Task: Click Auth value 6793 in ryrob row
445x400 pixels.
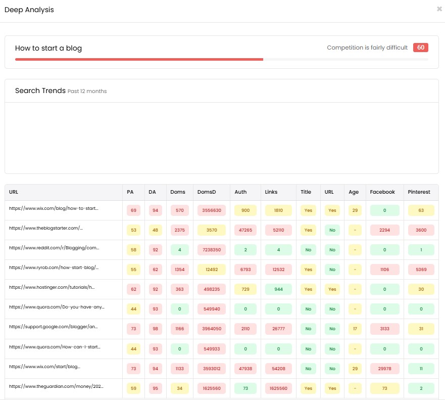Action: tap(245, 270)
